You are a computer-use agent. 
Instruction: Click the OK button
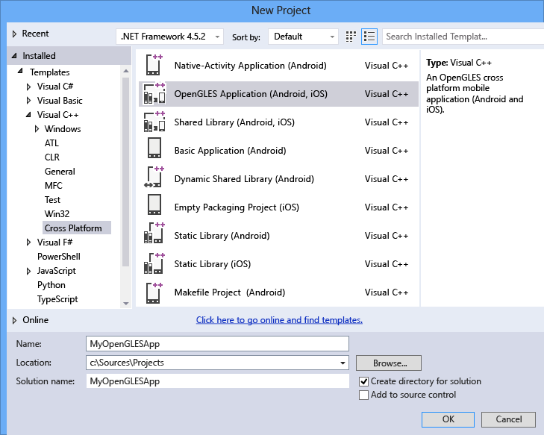[448, 419]
